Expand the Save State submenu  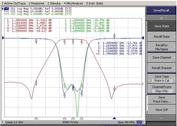(x=162, y=26)
